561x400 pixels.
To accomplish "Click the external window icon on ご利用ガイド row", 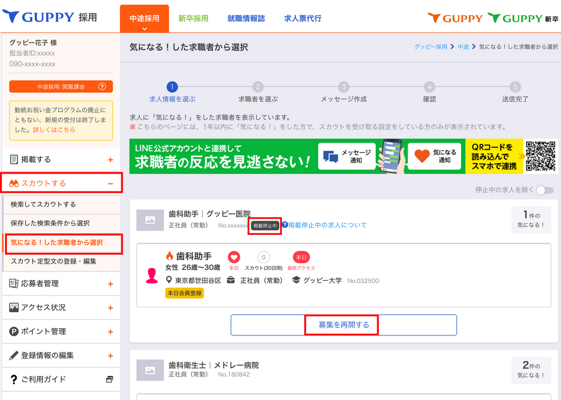I will pyautogui.click(x=109, y=379).
